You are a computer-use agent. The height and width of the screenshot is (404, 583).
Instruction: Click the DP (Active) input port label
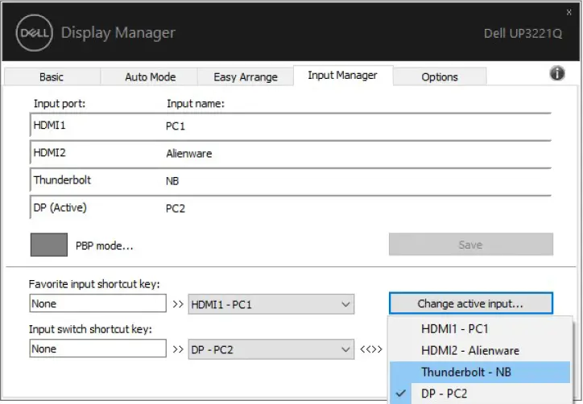pyautogui.click(x=60, y=208)
